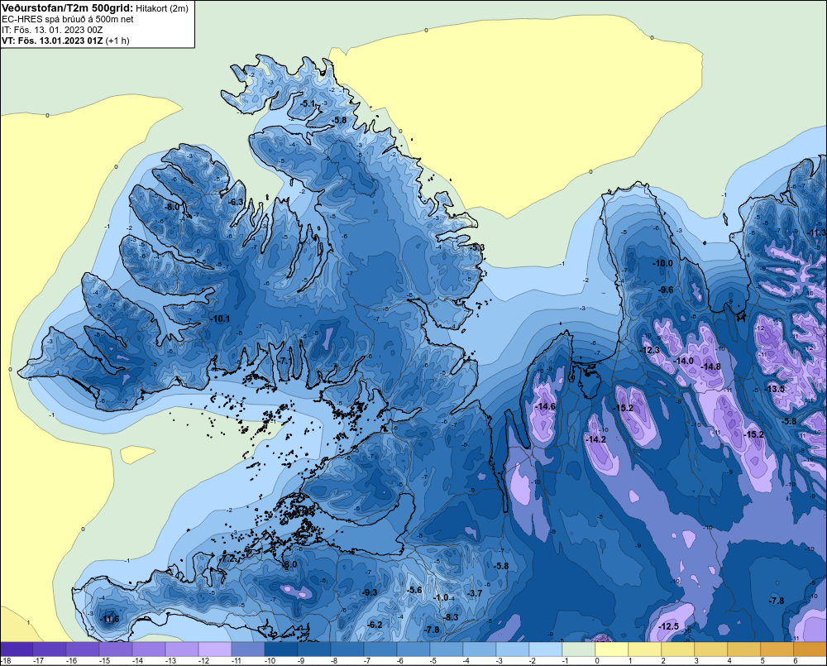Select the light yellow swatch between 0 and 1

tap(612, 649)
